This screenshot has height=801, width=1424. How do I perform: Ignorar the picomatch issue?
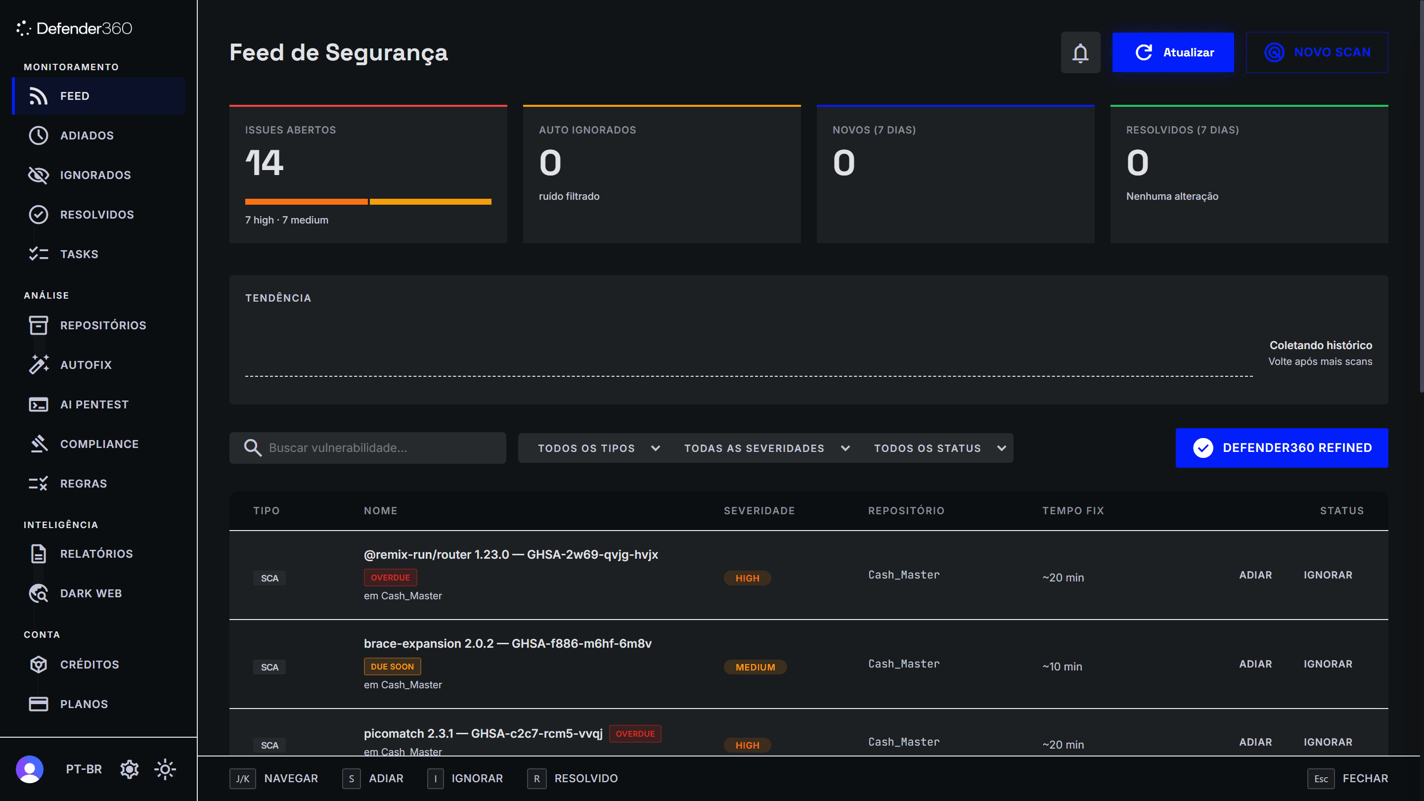coord(1328,742)
